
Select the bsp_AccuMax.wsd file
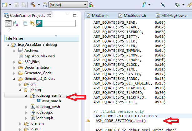click(39, 56)
